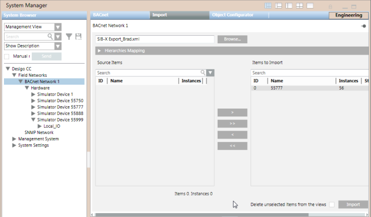Open the Management View dropdown
Viewport: 371px width, 217px height.
[58, 27]
